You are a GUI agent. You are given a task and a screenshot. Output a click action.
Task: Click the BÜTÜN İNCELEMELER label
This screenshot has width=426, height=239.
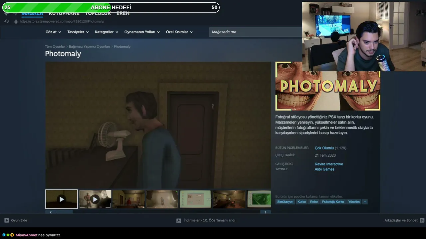tap(292, 148)
